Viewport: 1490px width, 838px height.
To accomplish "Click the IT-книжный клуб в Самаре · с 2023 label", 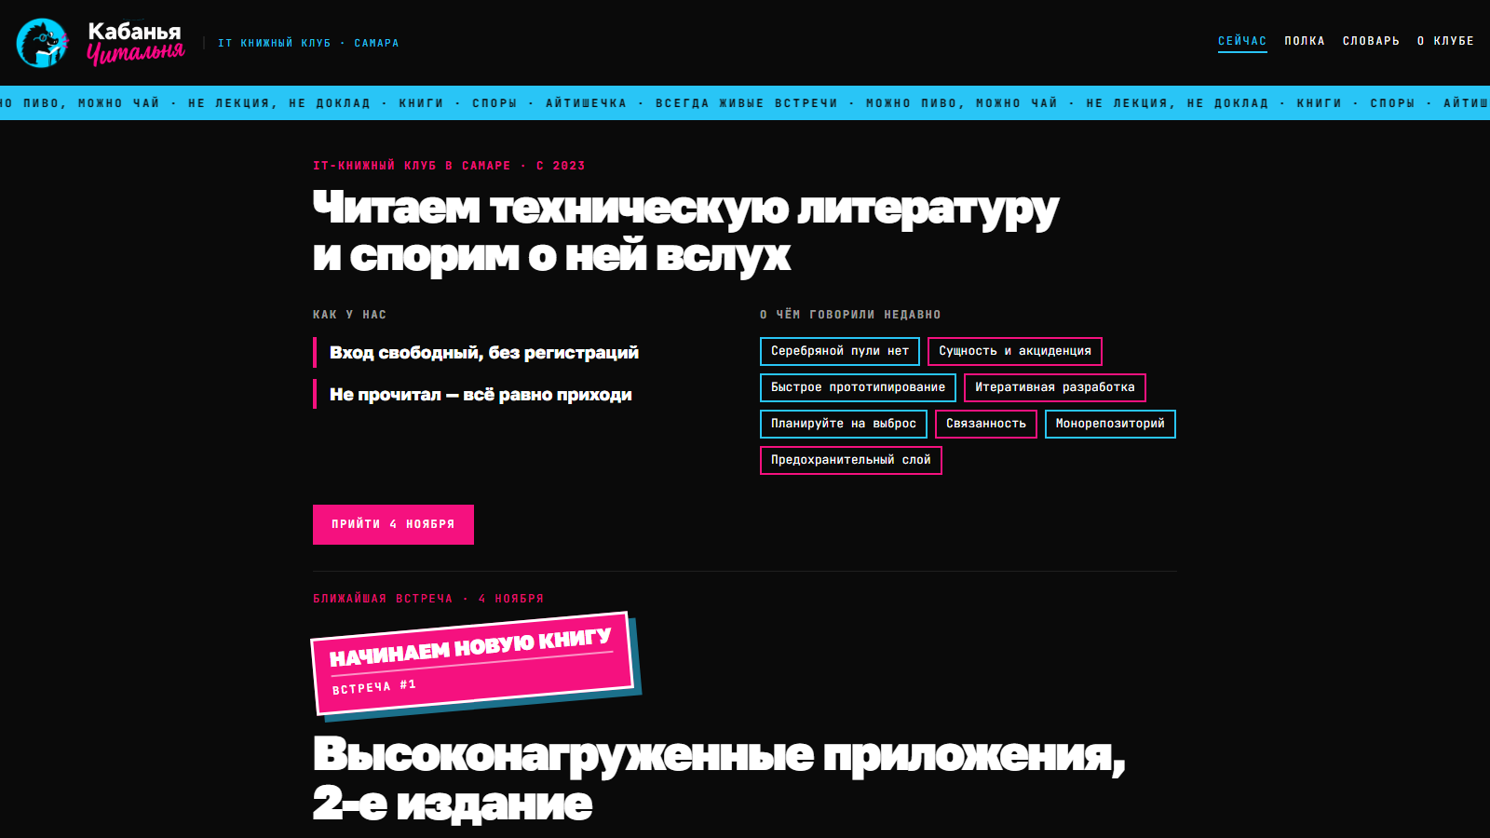I will click(449, 166).
